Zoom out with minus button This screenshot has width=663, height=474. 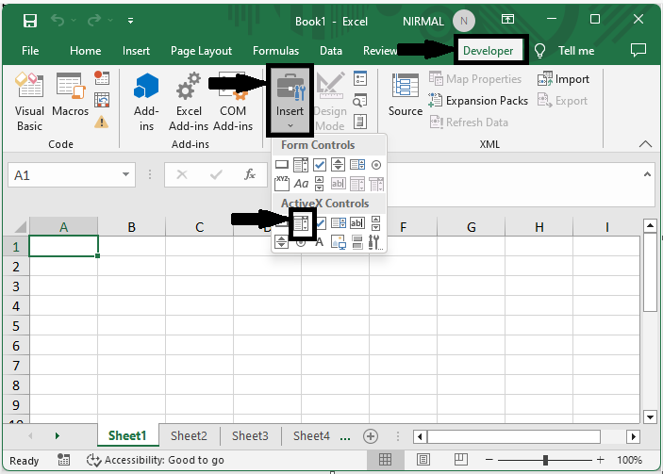point(489,460)
